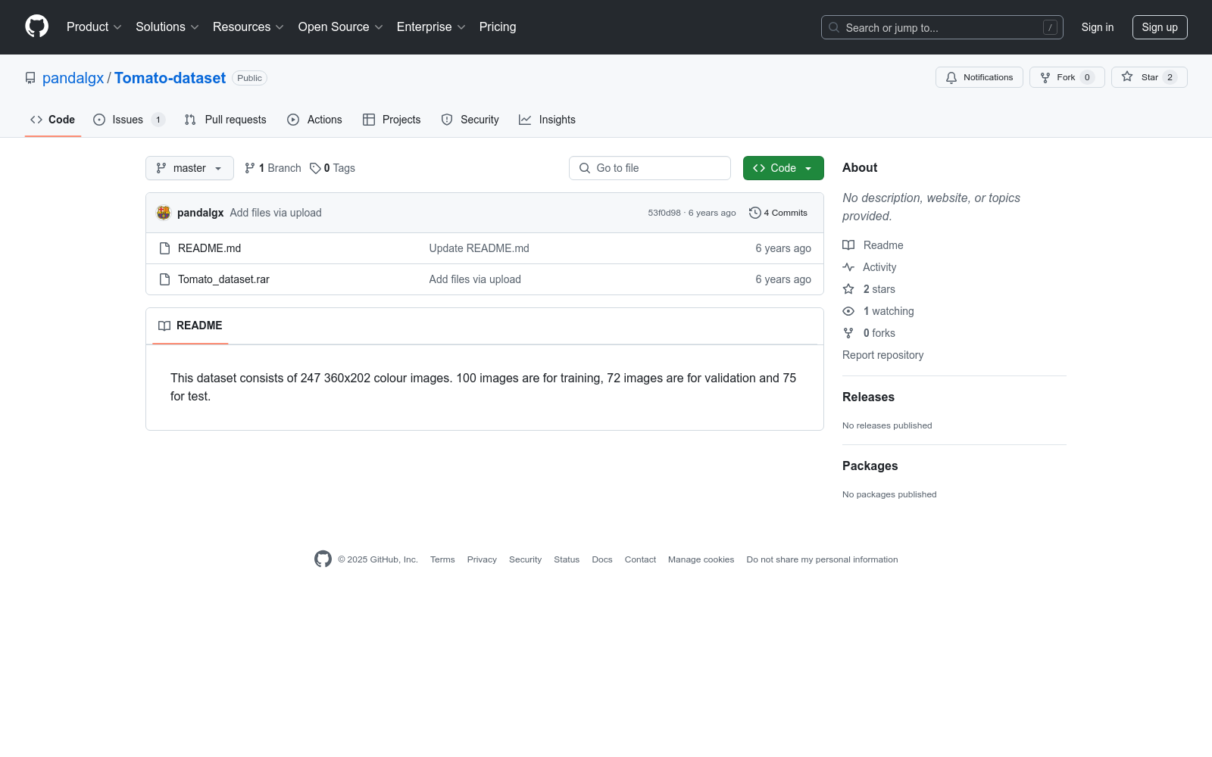Open the Projects tab

(x=392, y=120)
